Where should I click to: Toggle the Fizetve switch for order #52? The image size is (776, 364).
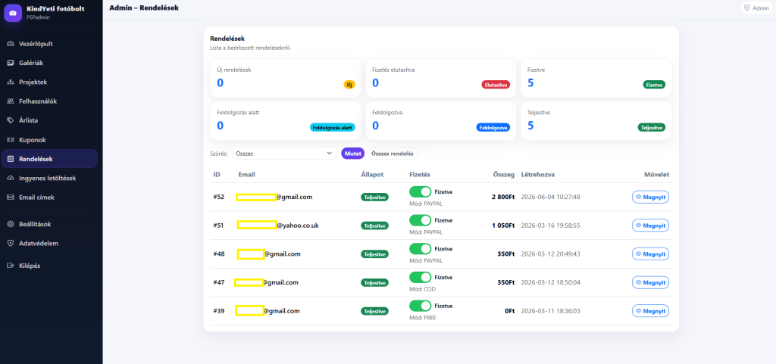click(x=420, y=191)
